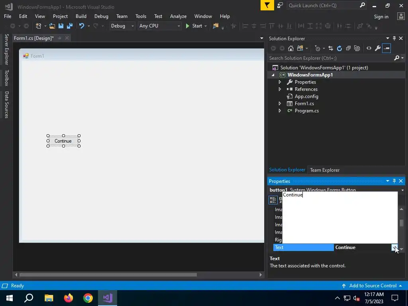This screenshot has height=306, width=408.
Task: Select the Continue button on the form
Action: pos(63,141)
